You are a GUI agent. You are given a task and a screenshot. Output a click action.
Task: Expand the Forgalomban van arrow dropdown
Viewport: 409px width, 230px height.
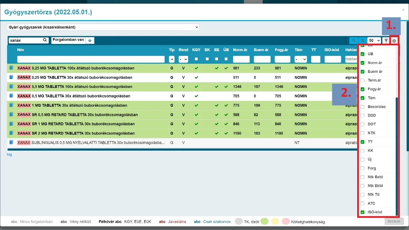tap(90, 41)
